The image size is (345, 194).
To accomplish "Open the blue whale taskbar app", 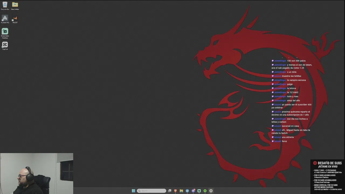I will [x=187, y=191].
